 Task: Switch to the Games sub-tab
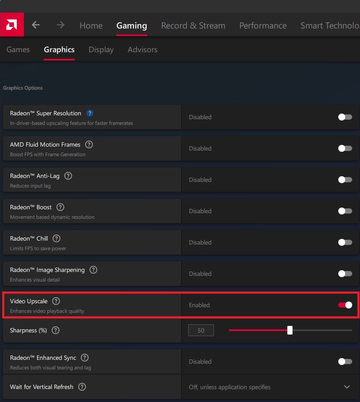point(18,50)
